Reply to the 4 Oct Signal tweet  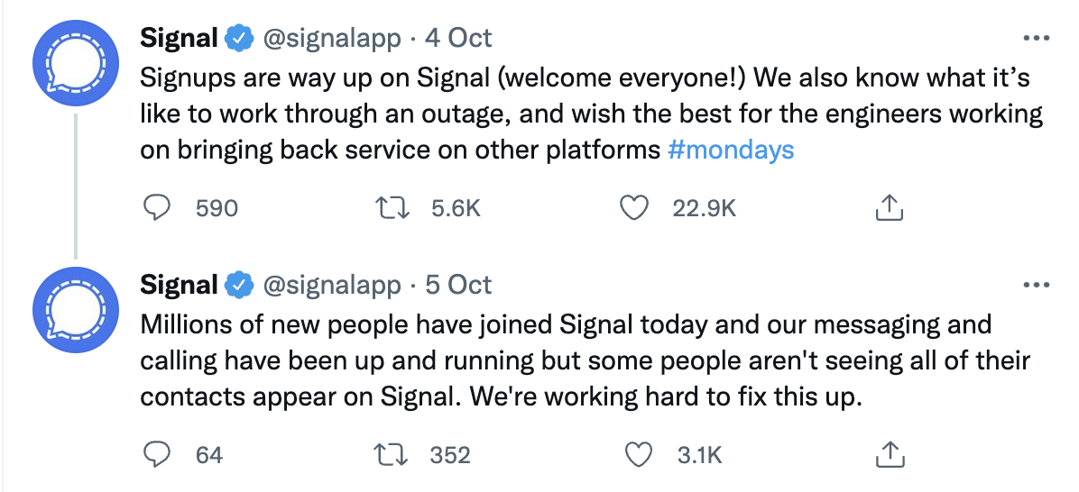(158, 208)
